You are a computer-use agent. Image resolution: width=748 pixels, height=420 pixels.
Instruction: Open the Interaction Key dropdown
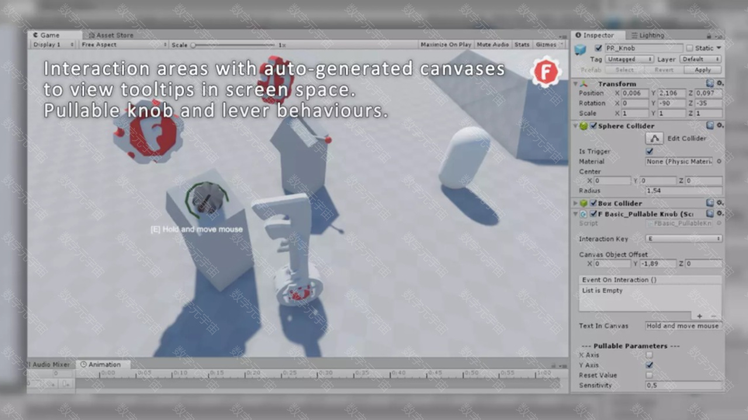[x=684, y=239]
